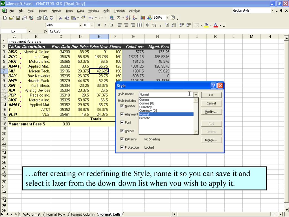Open the zoom percentage dropdown
Screen dimensions: 289x217
point(167,18)
